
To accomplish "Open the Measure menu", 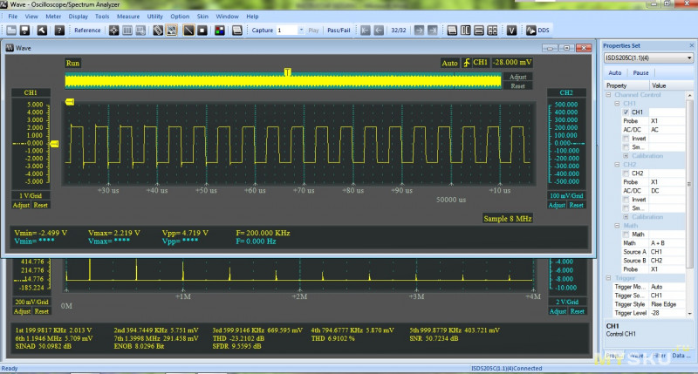I will 128,17.
